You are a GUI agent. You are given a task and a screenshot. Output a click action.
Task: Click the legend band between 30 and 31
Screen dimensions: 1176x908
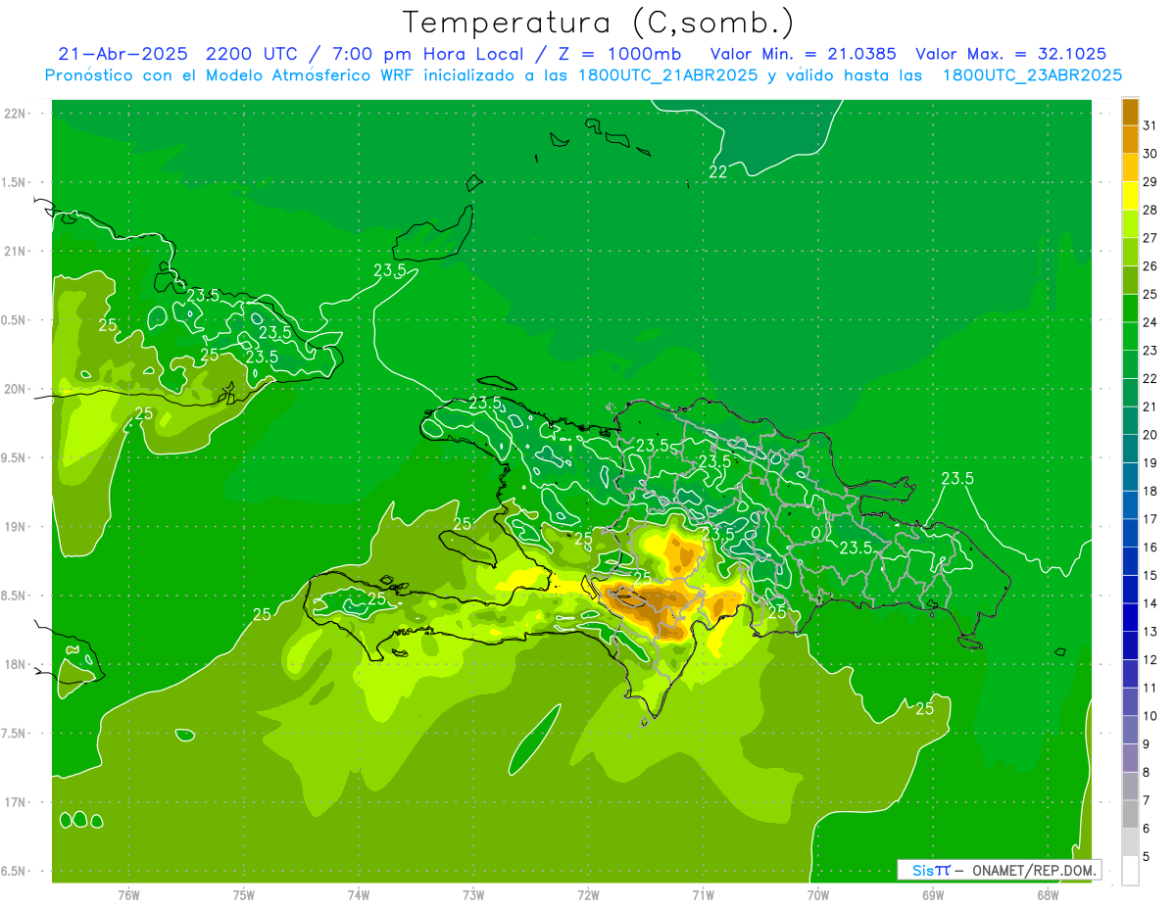(1130, 139)
